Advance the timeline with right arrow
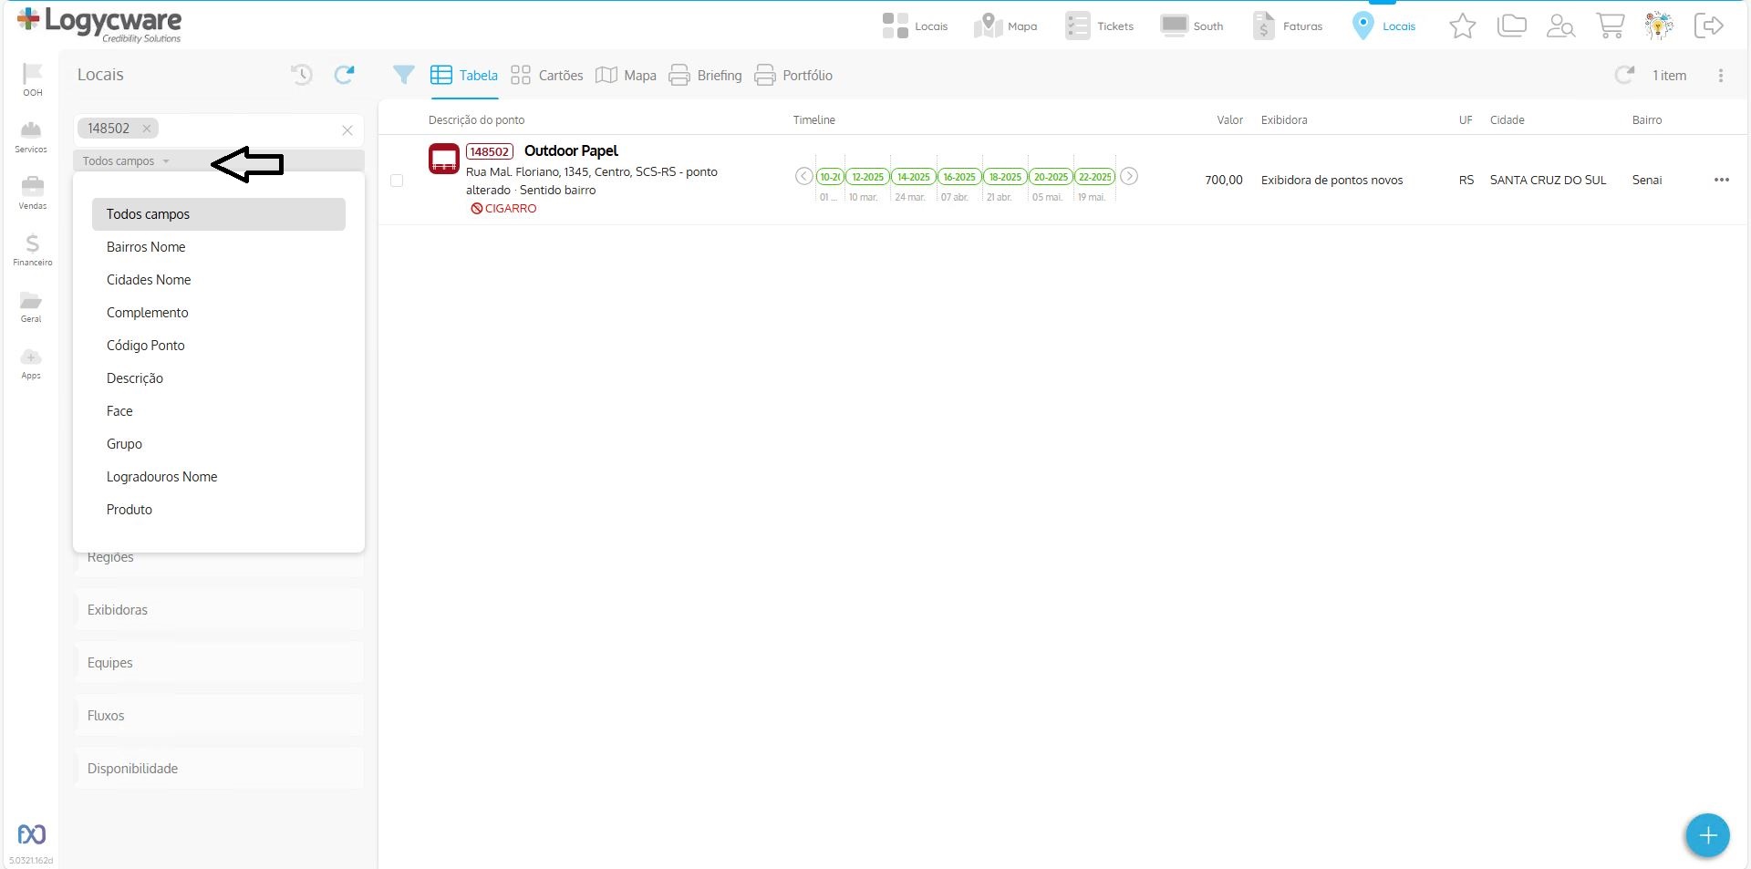 pyautogui.click(x=1129, y=176)
